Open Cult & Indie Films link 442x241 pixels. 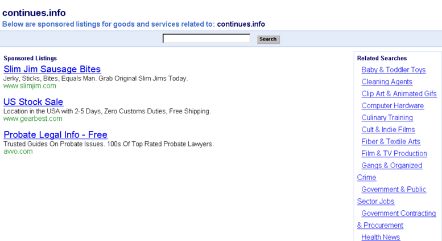pyautogui.click(x=388, y=129)
